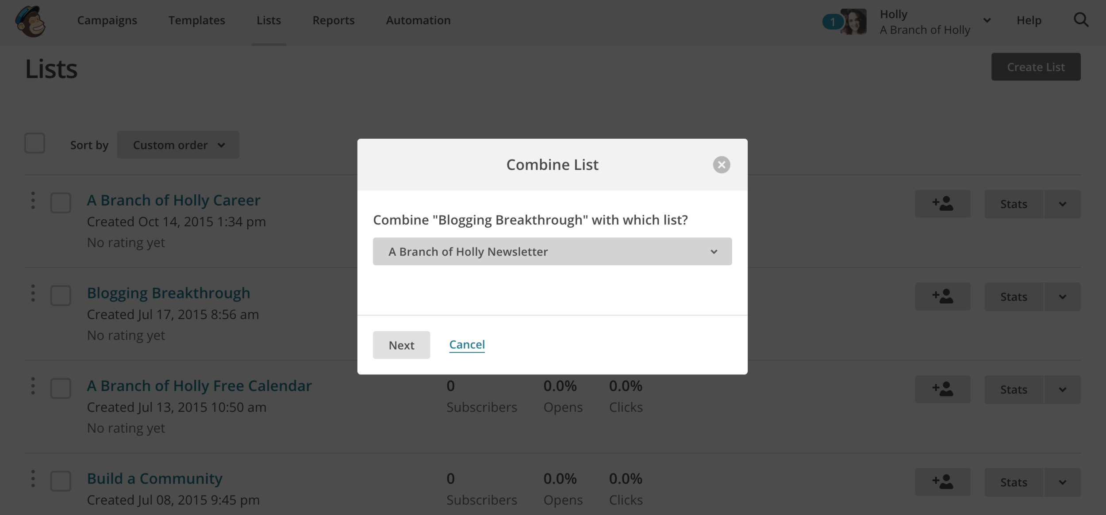Open A Branch of Holly Free Calendar list

[x=199, y=386]
